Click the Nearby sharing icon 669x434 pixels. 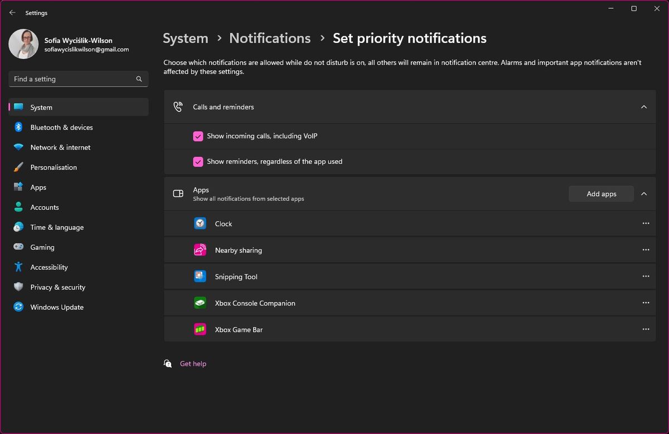tap(200, 250)
